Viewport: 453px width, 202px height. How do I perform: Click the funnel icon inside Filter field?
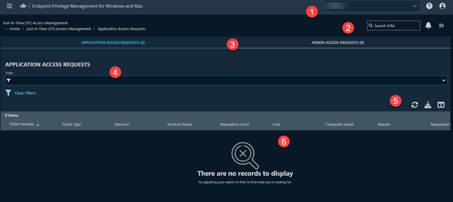(9, 80)
